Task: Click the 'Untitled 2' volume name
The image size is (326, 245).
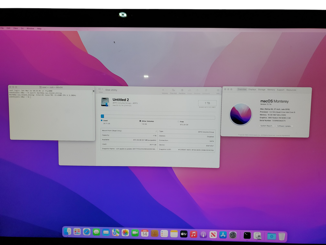Action: (x=121, y=100)
